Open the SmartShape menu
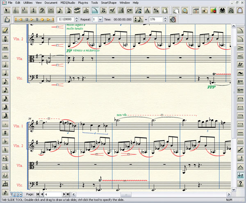Screen dimensions: 246x203 point(109,3)
